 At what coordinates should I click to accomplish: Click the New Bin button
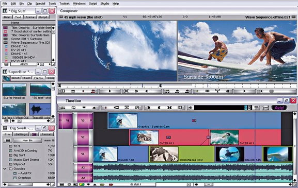(27, 141)
